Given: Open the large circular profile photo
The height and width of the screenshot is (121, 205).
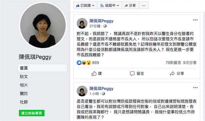Looking at the screenshot, I should point(43,25).
